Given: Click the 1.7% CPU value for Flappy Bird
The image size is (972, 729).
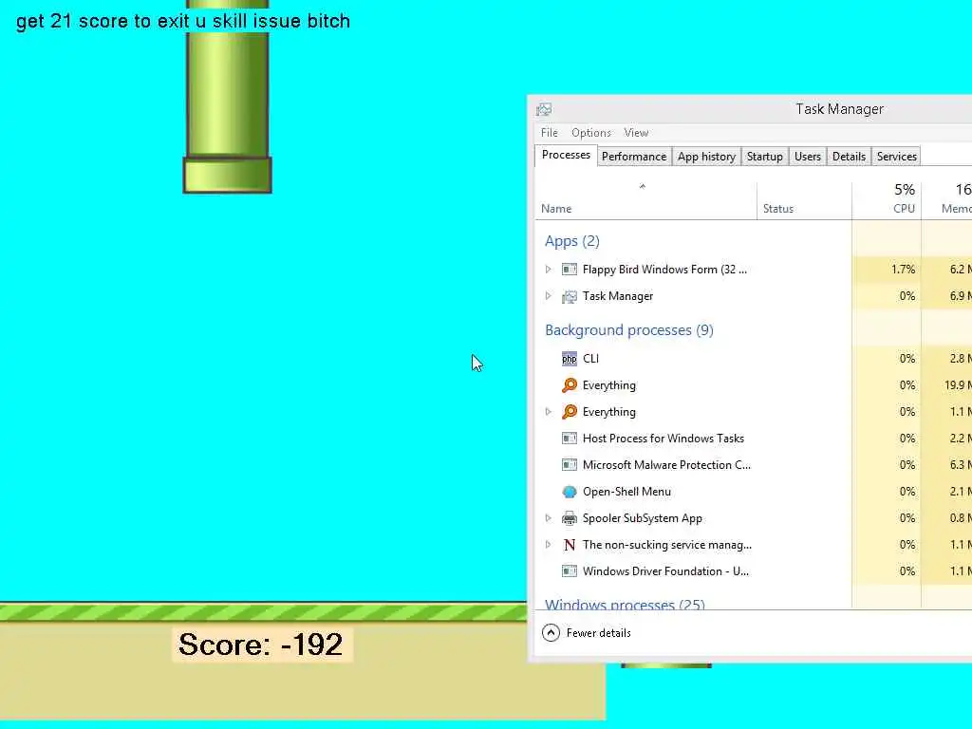Looking at the screenshot, I should click(x=903, y=269).
